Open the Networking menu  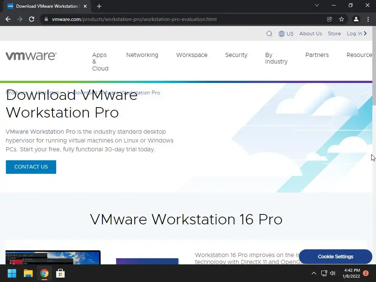click(x=142, y=55)
